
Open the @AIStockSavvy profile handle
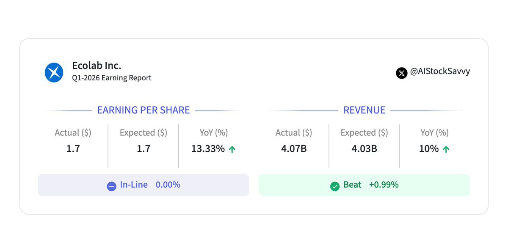tap(440, 71)
